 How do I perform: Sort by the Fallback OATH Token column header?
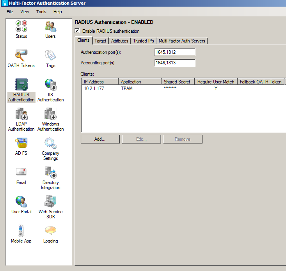click(x=261, y=82)
